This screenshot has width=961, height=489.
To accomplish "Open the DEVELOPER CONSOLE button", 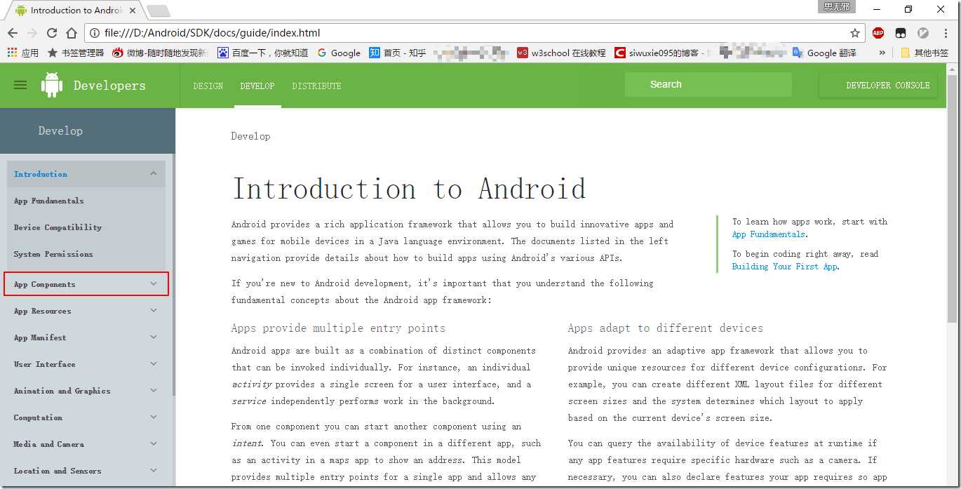I will 878,85.
